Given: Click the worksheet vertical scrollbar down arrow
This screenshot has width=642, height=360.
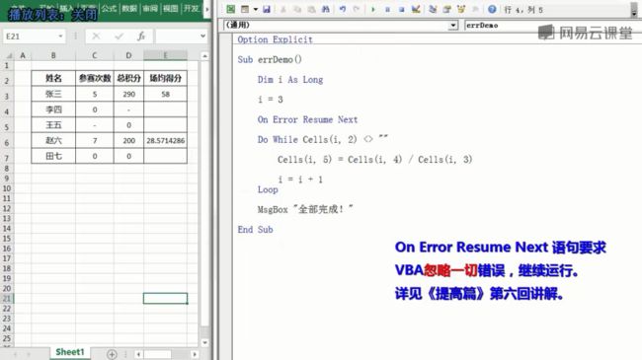Looking at the screenshot, I should [x=204, y=342].
